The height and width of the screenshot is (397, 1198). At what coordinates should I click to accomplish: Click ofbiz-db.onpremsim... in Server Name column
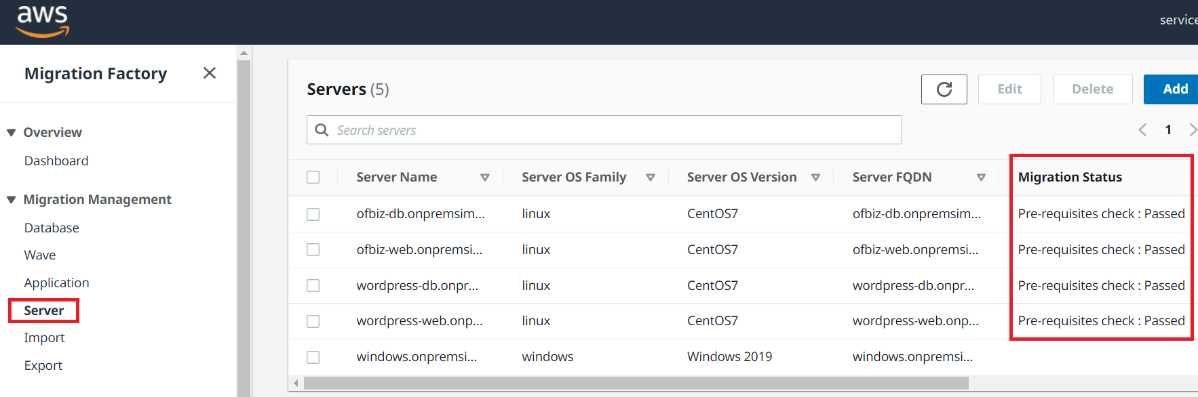point(421,214)
